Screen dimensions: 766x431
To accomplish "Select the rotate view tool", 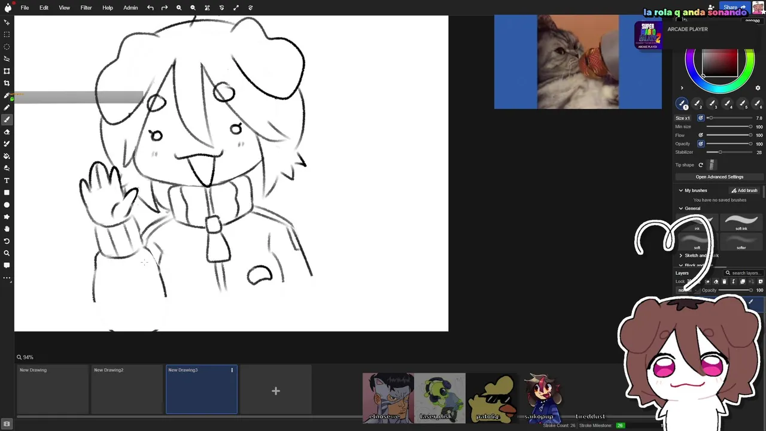I will coord(7,241).
